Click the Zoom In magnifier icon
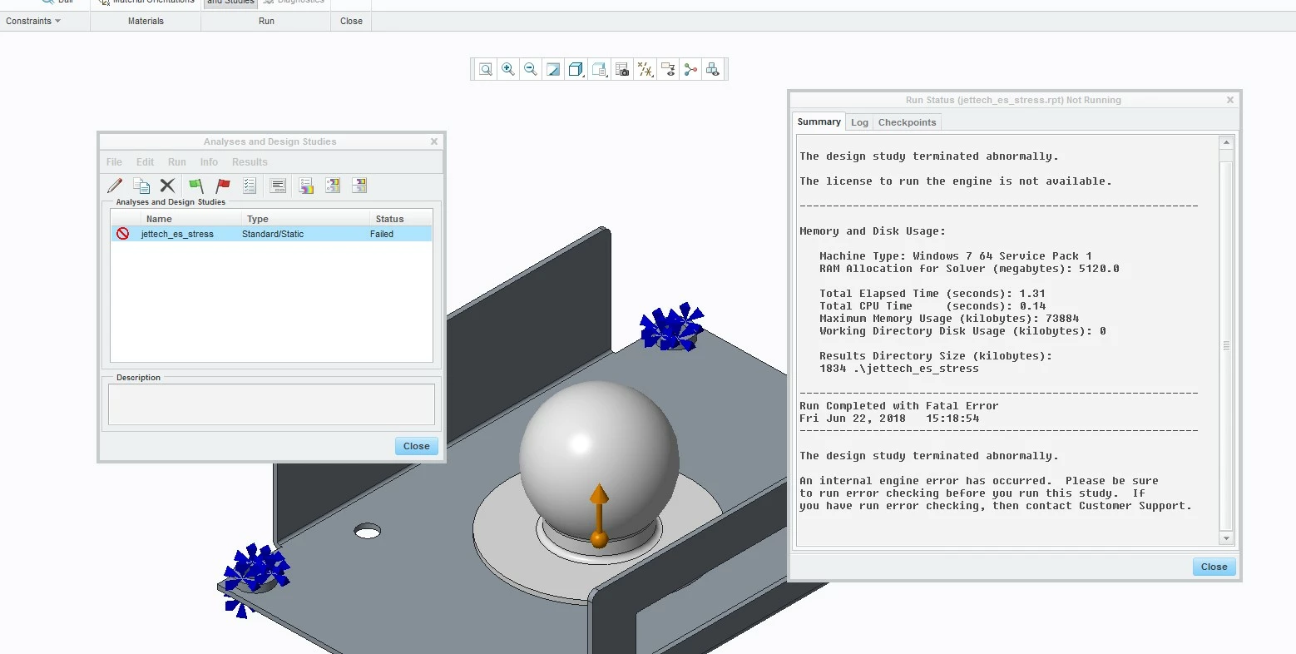1296x654 pixels. [x=507, y=69]
